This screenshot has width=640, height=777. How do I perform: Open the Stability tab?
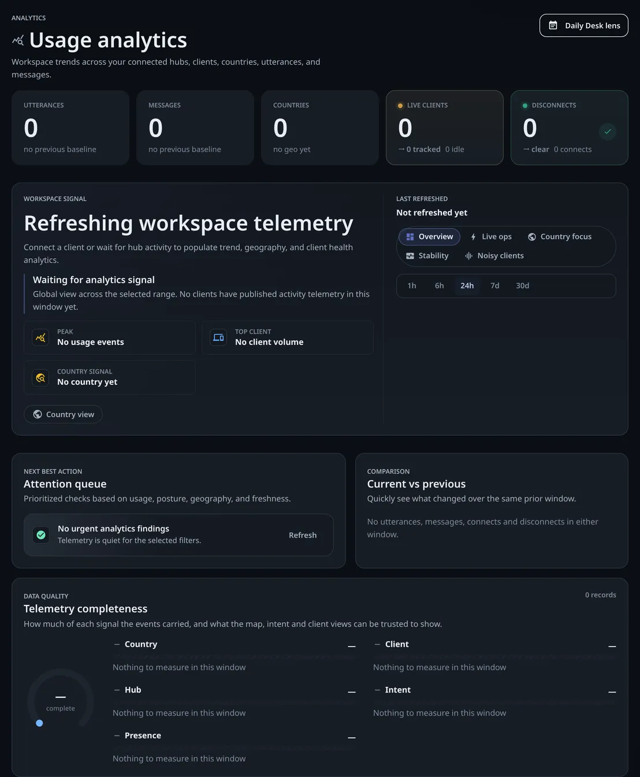pos(427,256)
